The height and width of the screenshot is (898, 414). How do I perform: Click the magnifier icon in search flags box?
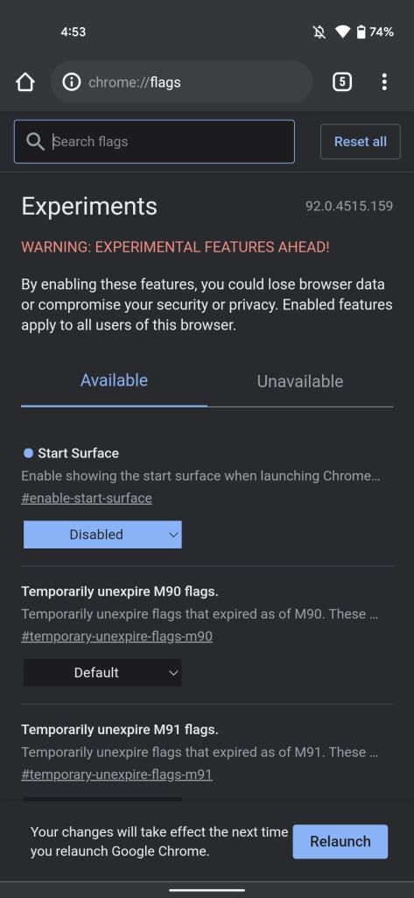click(x=36, y=142)
